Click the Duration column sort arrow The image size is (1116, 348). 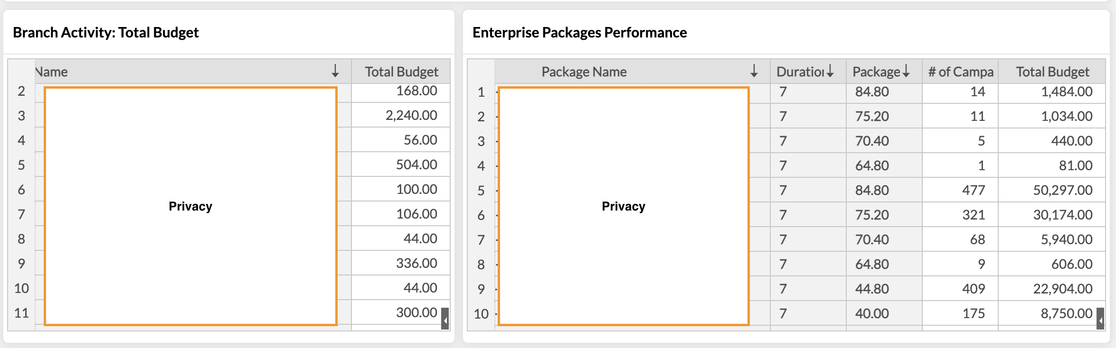pos(830,71)
